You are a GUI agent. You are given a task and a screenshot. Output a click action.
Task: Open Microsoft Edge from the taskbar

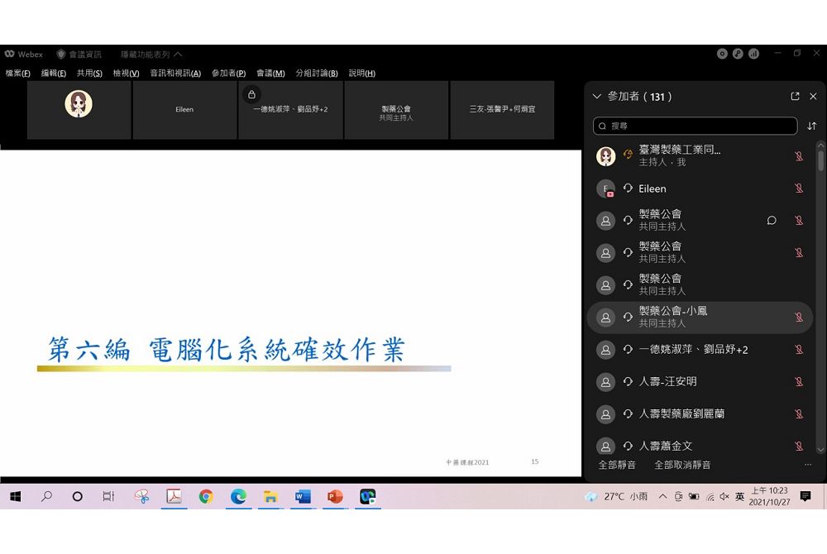tap(238, 496)
